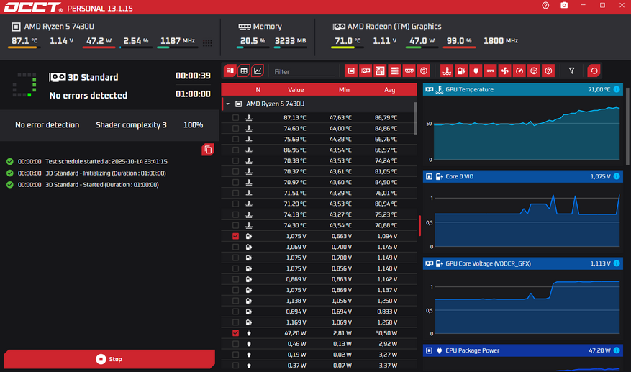631x372 pixels.
Task: Show info for Core 0 VID graph
Action: [x=617, y=176]
